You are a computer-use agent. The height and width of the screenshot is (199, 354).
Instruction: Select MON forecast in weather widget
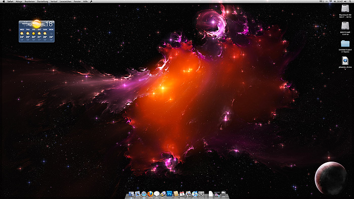click(x=51, y=35)
